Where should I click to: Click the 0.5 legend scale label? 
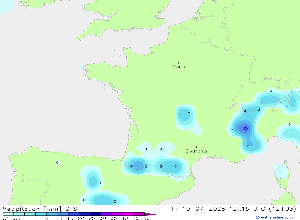coord(16,218)
